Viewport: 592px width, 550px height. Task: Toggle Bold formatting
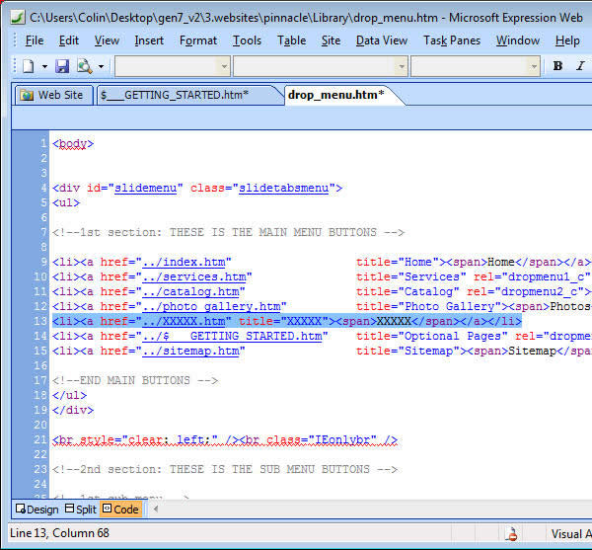pos(557,66)
